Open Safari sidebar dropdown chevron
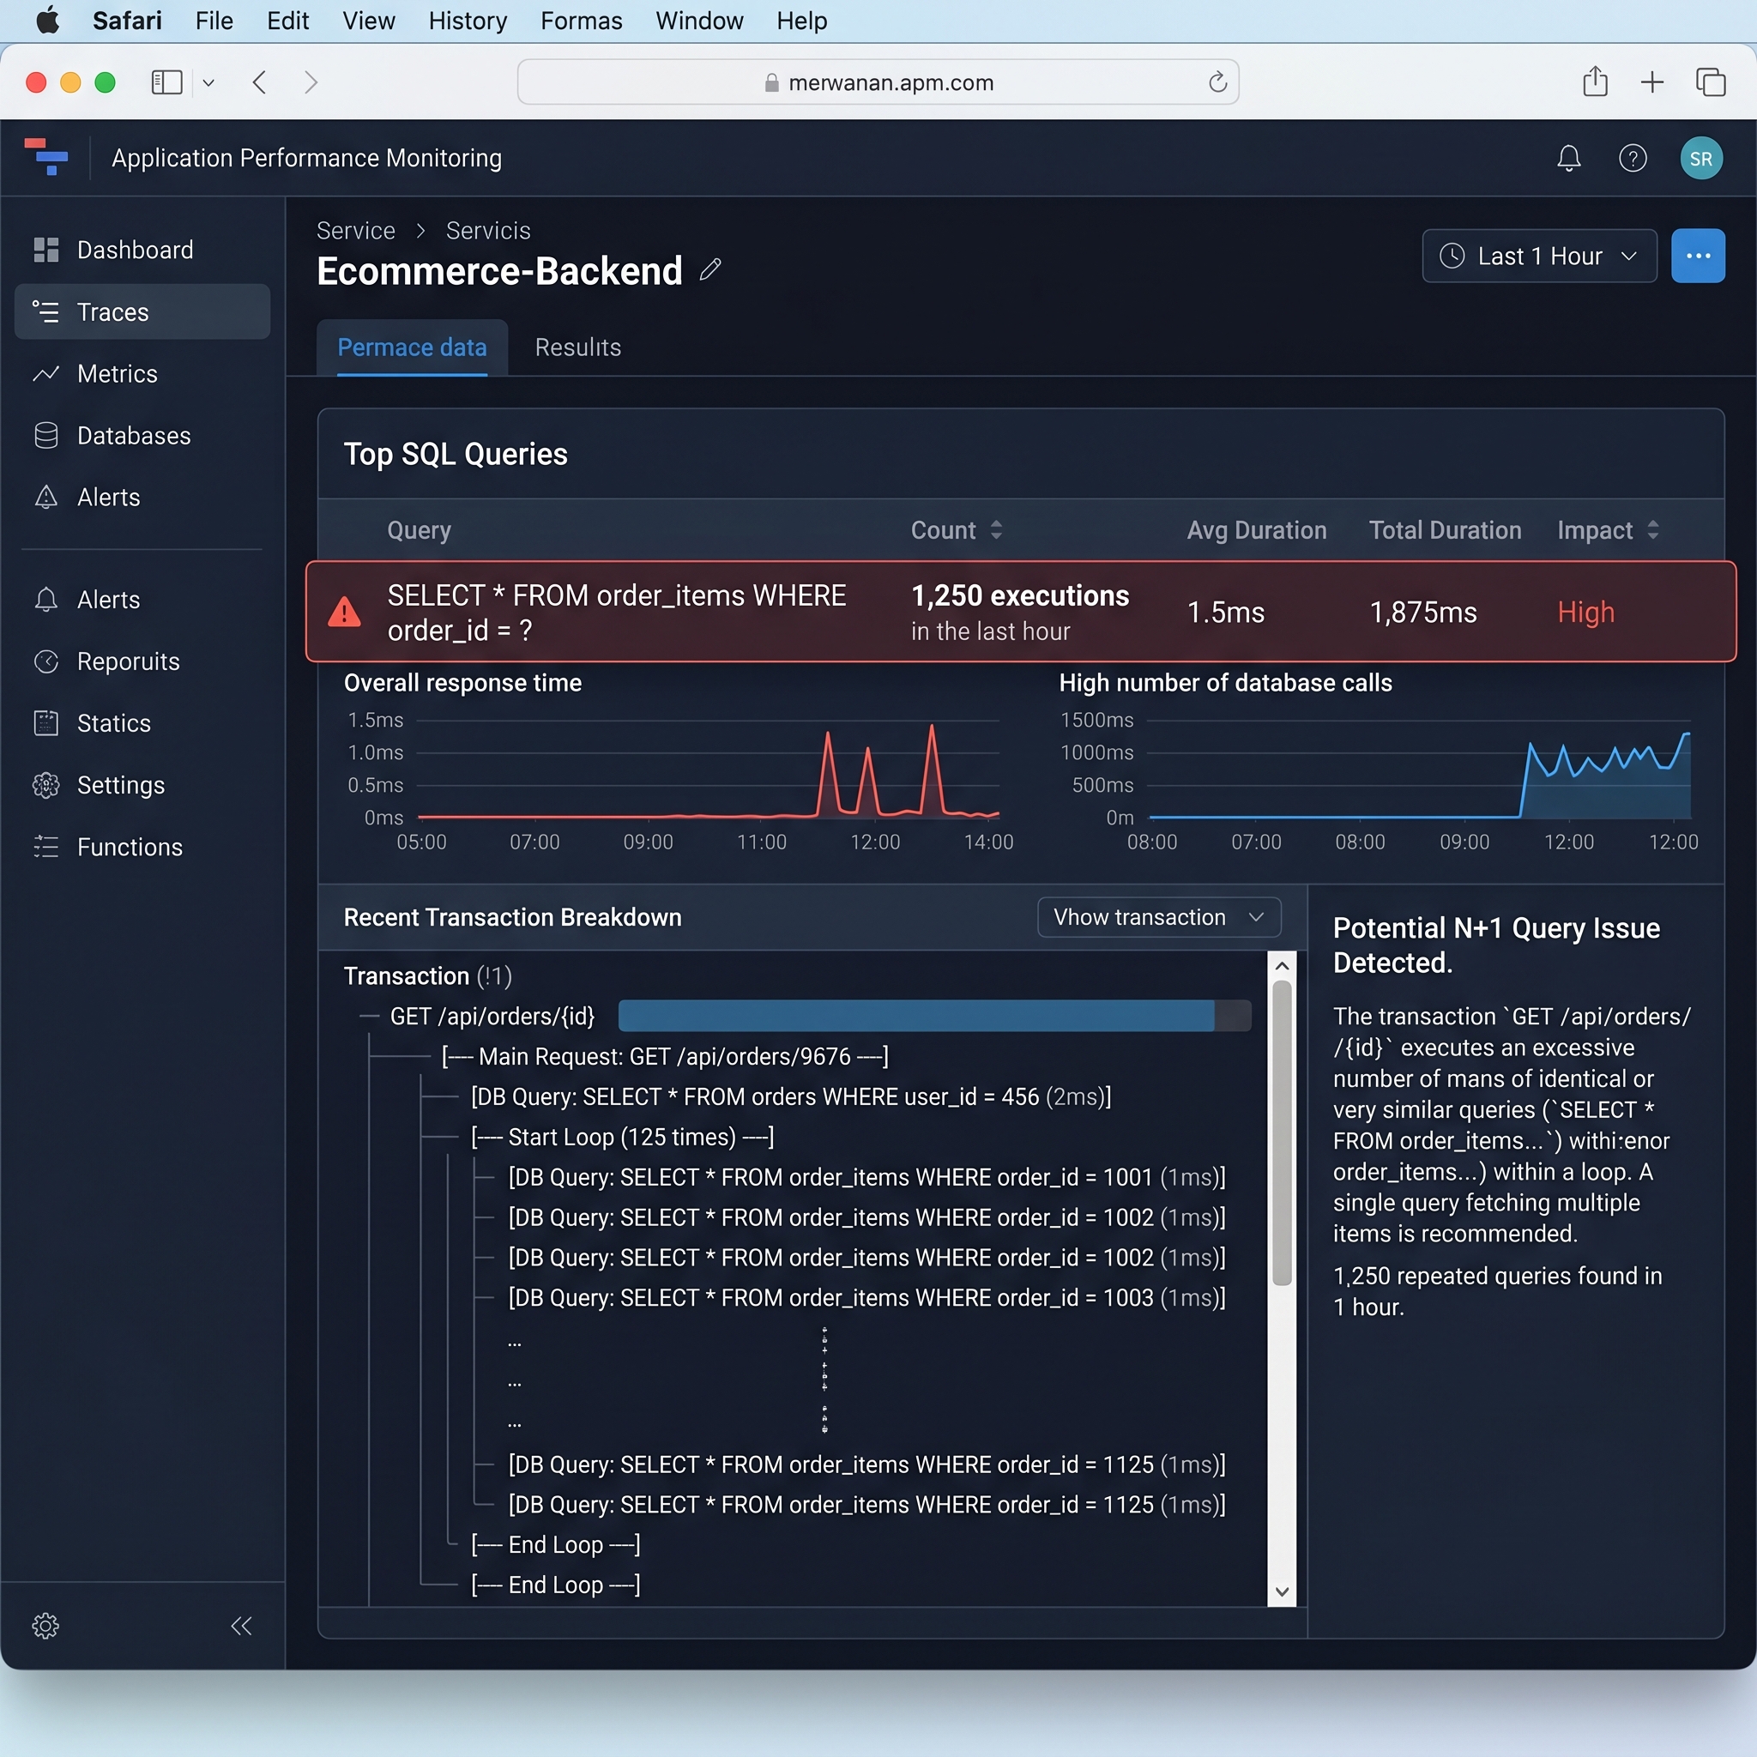This screenshot has height=1757, width=1757. click(x=208, y=82)
